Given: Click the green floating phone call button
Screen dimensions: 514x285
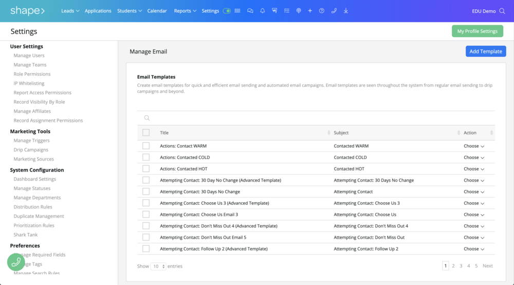Looking at the screenshot, I should (x=16, y=262).
